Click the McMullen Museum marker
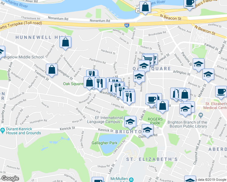The image size is (227, 182). (x=131, y=180)
